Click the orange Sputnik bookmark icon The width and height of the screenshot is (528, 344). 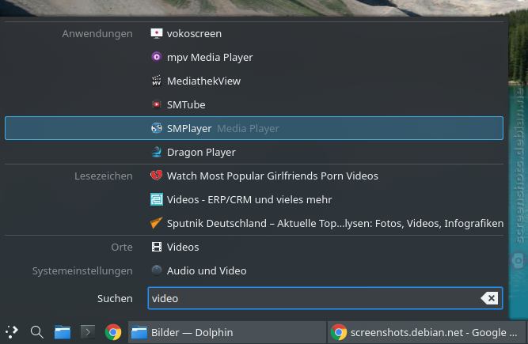coord(156,223)
